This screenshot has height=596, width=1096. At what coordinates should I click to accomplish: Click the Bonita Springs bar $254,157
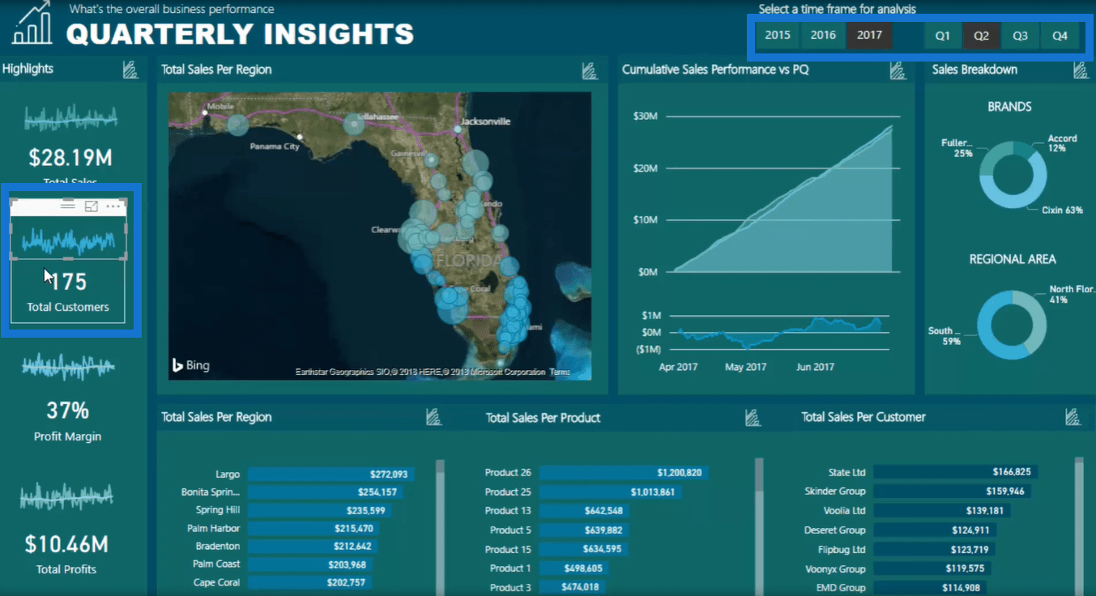(x=325, y=492)
